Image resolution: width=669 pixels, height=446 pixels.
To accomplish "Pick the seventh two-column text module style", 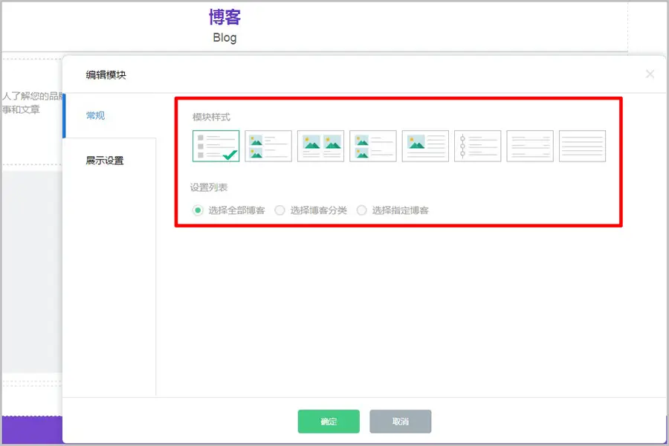I will click(x=530, y=146).
